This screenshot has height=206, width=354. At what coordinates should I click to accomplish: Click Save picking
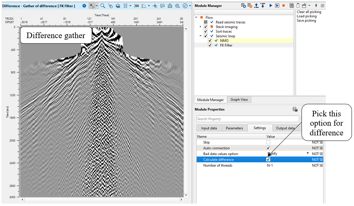306,21
